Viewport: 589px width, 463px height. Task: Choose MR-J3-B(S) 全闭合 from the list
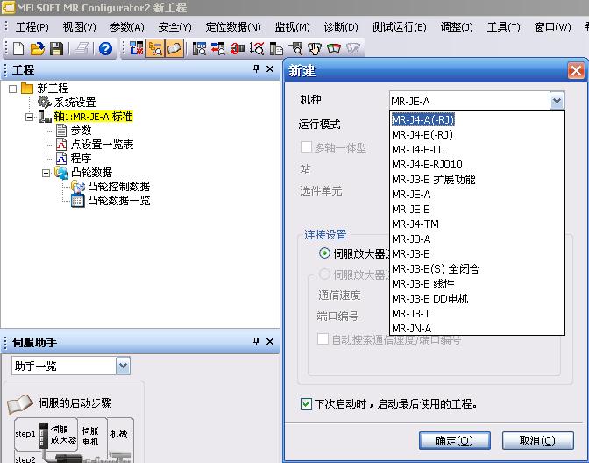pyautogui.click(x=477, y=268)
